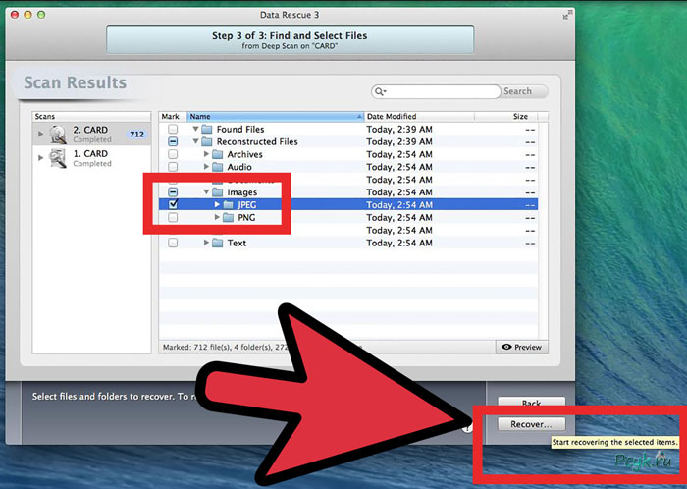
Task: Click the Text folder icon
Action: tap(217, 243)
